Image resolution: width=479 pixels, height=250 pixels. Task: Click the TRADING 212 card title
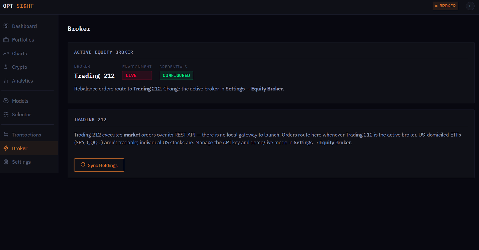[x=90, y=120]
